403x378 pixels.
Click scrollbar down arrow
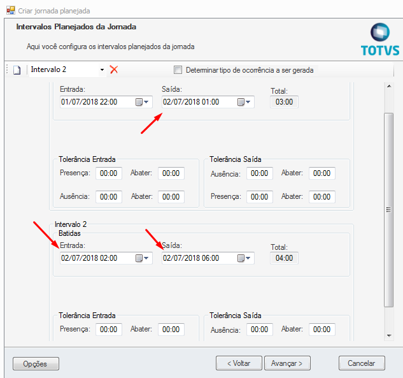(x=389, y=336)
